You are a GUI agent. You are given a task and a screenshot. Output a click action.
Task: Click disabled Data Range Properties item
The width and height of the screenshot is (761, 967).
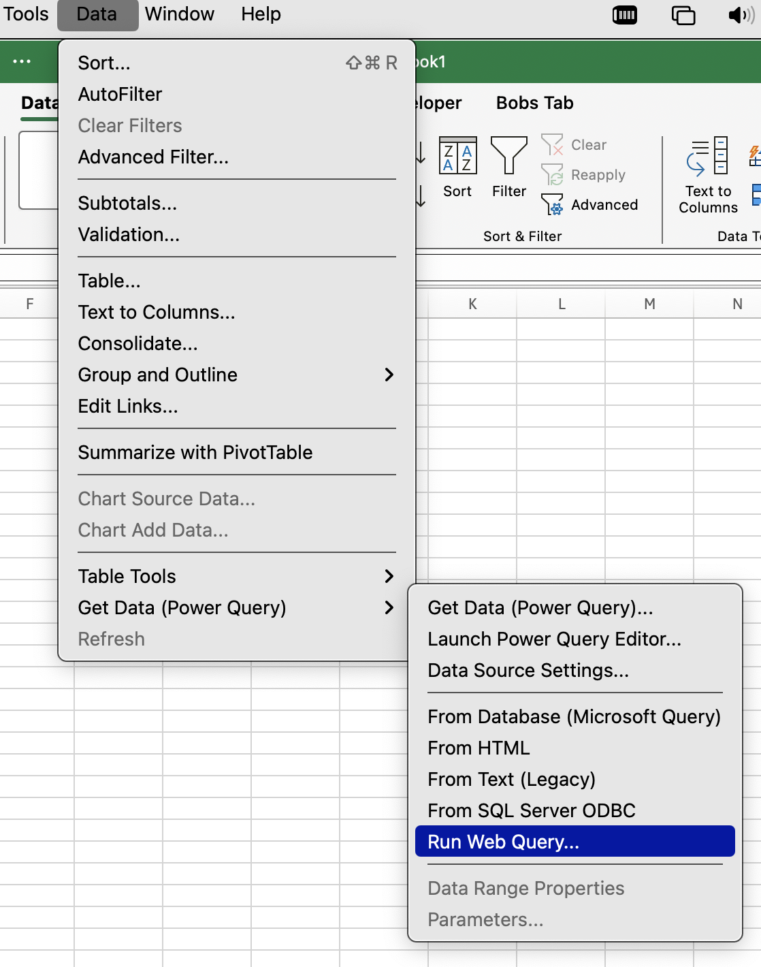575,888
